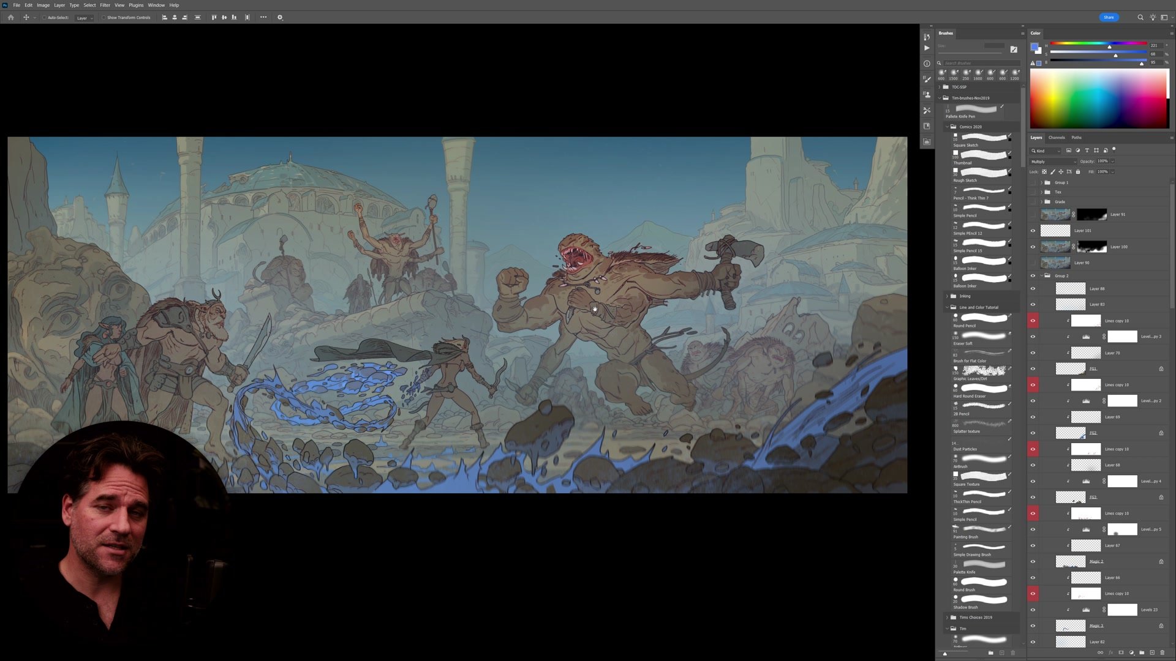Click Lock transparent pixels icon
Screen dimensions: 1176x661
pyautogui.click(x=1044, y=172)
